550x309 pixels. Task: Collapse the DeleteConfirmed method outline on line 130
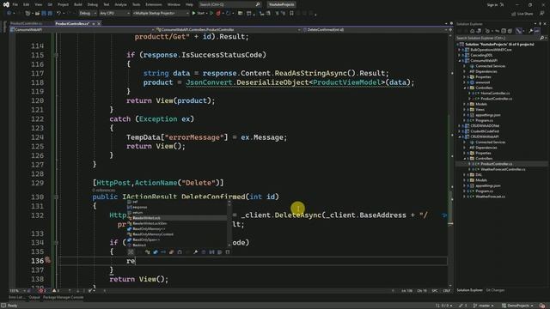tap(56, 197)
